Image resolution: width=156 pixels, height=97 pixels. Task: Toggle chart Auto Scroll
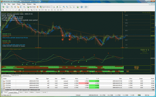[71, 7]
